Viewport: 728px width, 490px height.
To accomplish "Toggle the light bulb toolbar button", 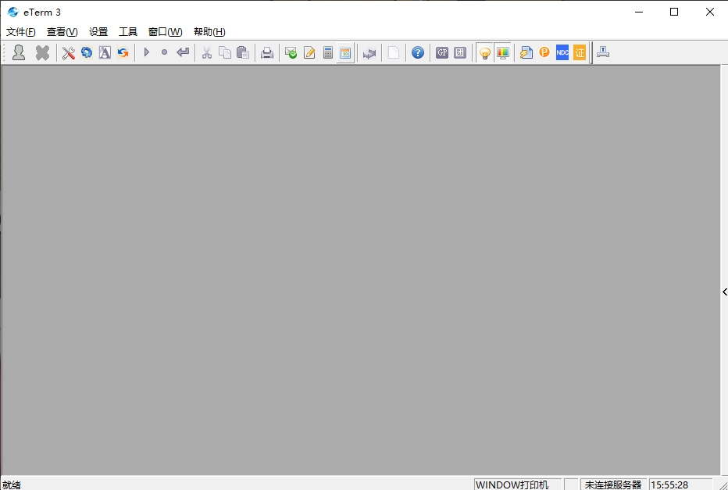I will tap(485, 52).
